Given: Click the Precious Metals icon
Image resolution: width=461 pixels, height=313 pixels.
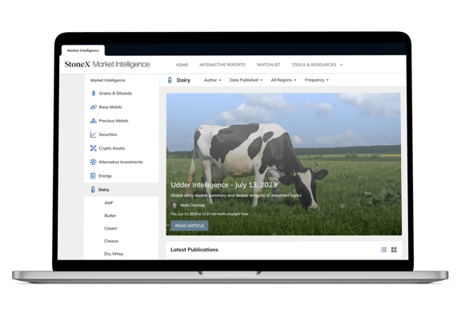Looking at the screenshot, I should [94, 121].
